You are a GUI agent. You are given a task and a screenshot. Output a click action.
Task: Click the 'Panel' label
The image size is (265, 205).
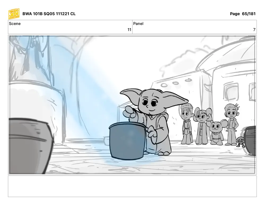tap(138, 24)
